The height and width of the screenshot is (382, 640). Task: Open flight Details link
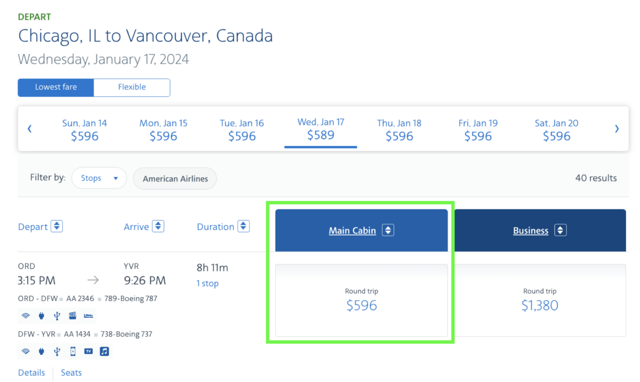pos(31,372)
